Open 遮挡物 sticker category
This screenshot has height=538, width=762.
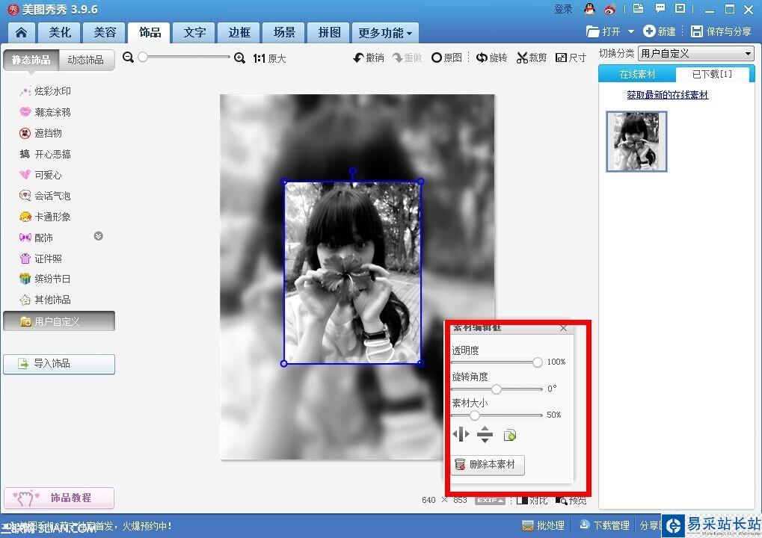coord(40,133)
